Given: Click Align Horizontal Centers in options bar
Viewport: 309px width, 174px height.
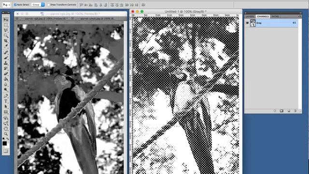Looking at the screenshot, I should (101, 5).
